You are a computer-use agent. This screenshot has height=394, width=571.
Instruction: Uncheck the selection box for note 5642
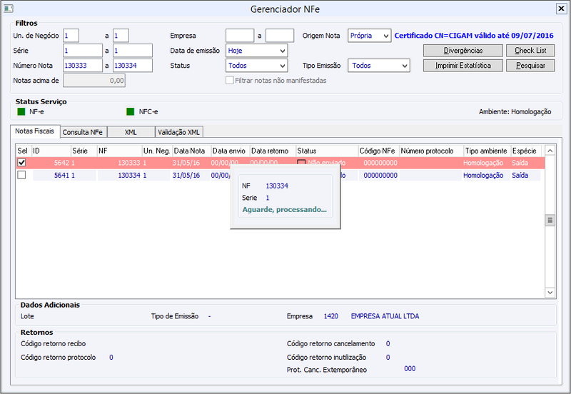21,163
